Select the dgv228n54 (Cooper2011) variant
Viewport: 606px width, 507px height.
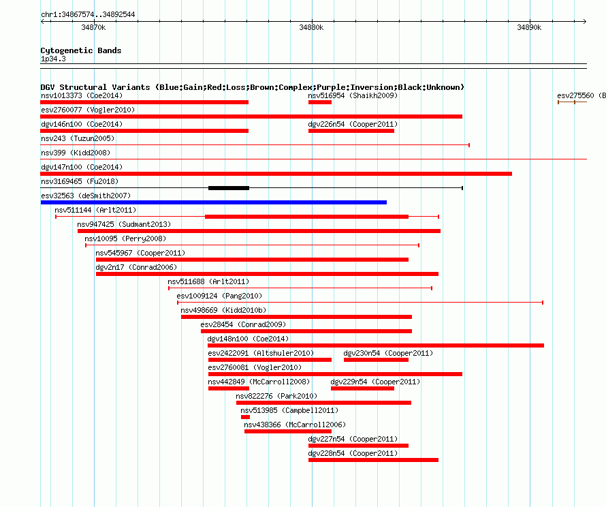click(353, 453)
